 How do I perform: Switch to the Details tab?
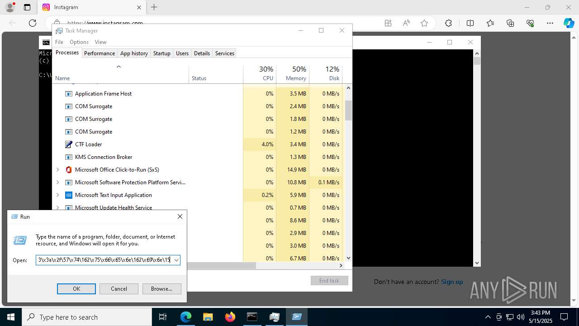(202, 53)
